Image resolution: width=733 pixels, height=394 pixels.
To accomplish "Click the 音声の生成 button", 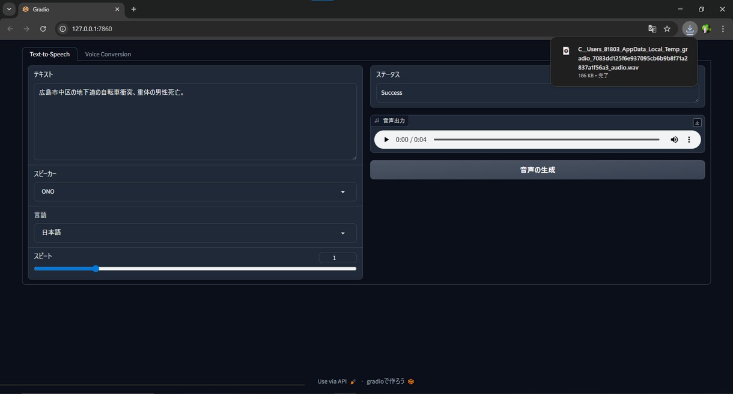I will pos(537,170).
